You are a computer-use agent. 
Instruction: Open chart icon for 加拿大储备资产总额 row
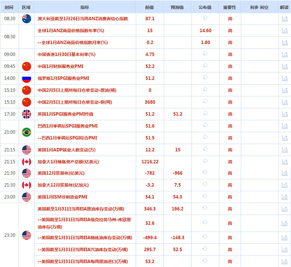coord(285,162)
